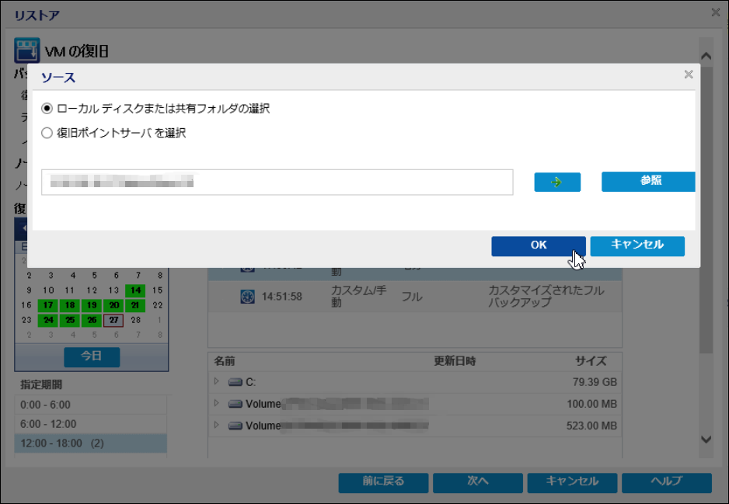Click the green arrow validate path button
Screen dimensions: 729x504
[557, 182]
